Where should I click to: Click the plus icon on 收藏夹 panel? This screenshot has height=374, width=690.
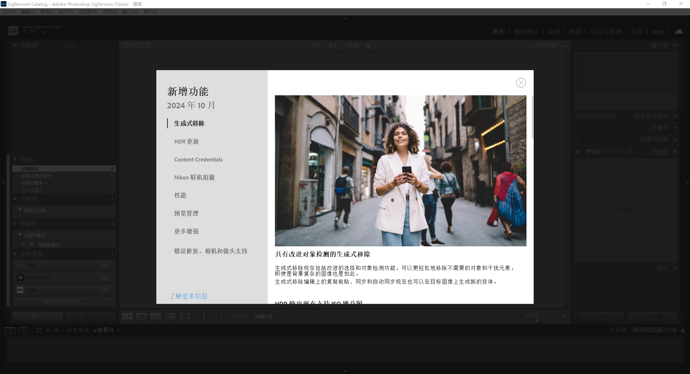pos(112,224)
